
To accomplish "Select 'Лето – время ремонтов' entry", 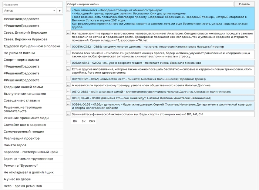I will click(x=33, y=186).
